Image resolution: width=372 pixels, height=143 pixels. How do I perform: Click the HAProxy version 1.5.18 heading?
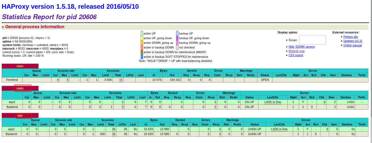click(x=70, y=7)
